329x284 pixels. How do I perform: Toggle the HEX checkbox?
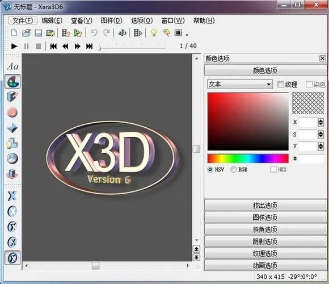click(273, 169)
